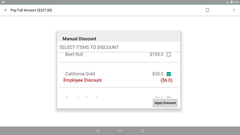
Task: Tap the Android back navigation triangle
Action: (97, 131)
